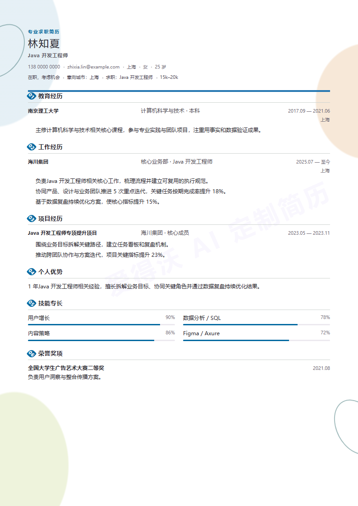Click the school name 南京理工大学
The width and height of the screenshot is (358, 506).
click(43, 111)
